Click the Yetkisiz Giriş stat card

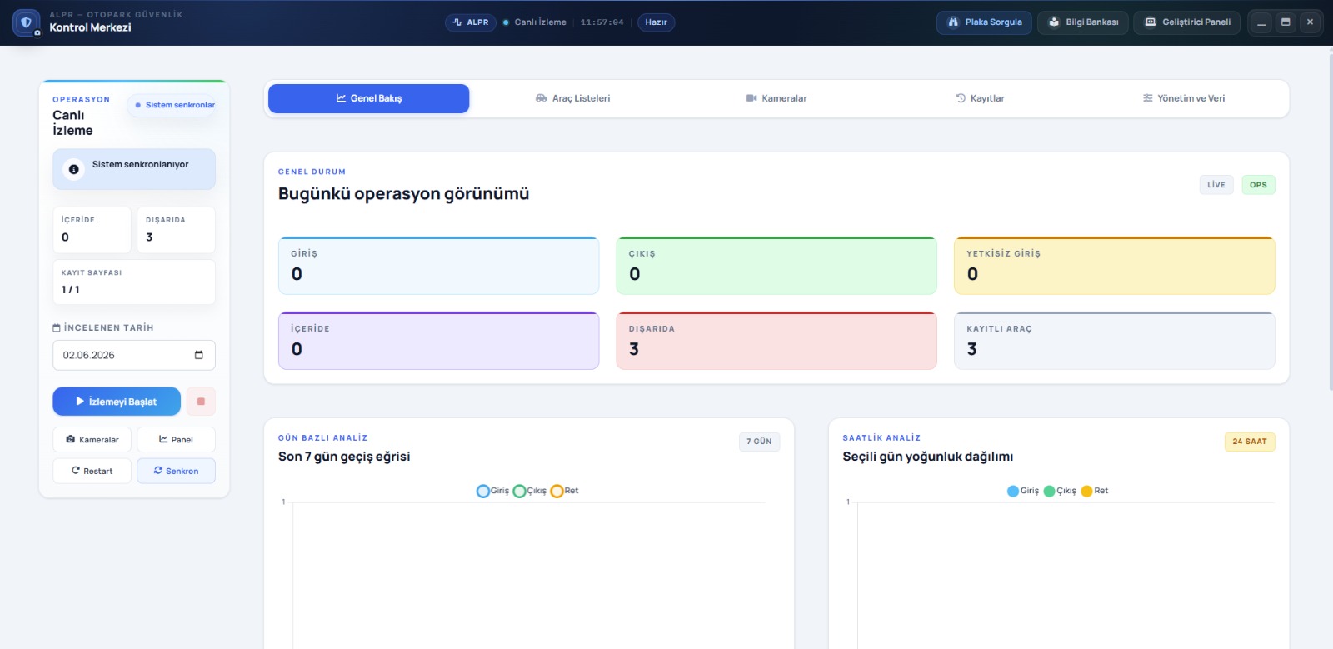coord(1115,266)
